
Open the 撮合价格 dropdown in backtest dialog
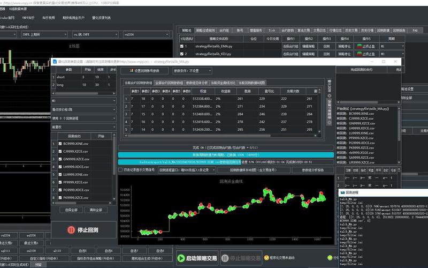[83, 110]
